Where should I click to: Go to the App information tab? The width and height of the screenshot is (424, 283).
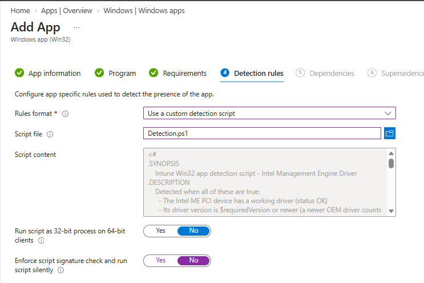point(48,73)
